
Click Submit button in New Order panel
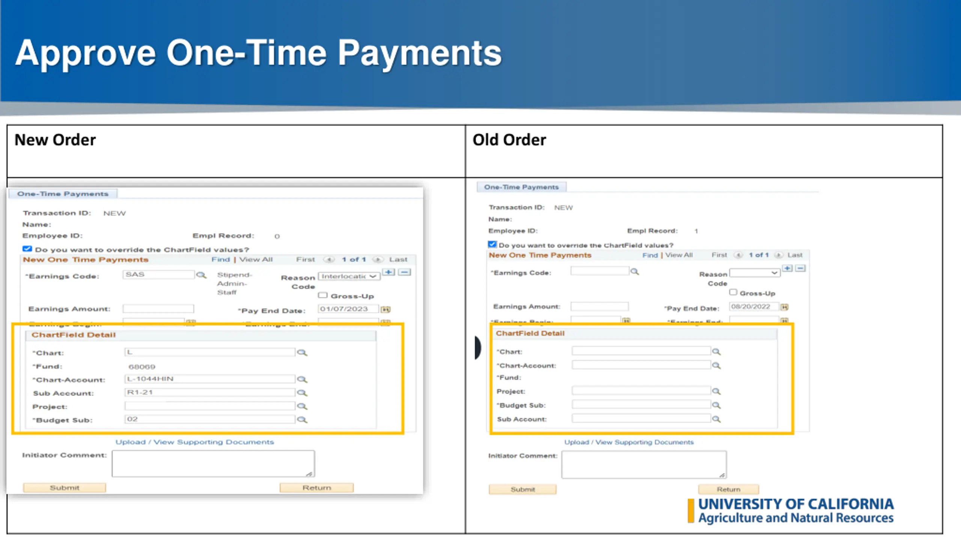pyautogui.click(x=65, y=488)
